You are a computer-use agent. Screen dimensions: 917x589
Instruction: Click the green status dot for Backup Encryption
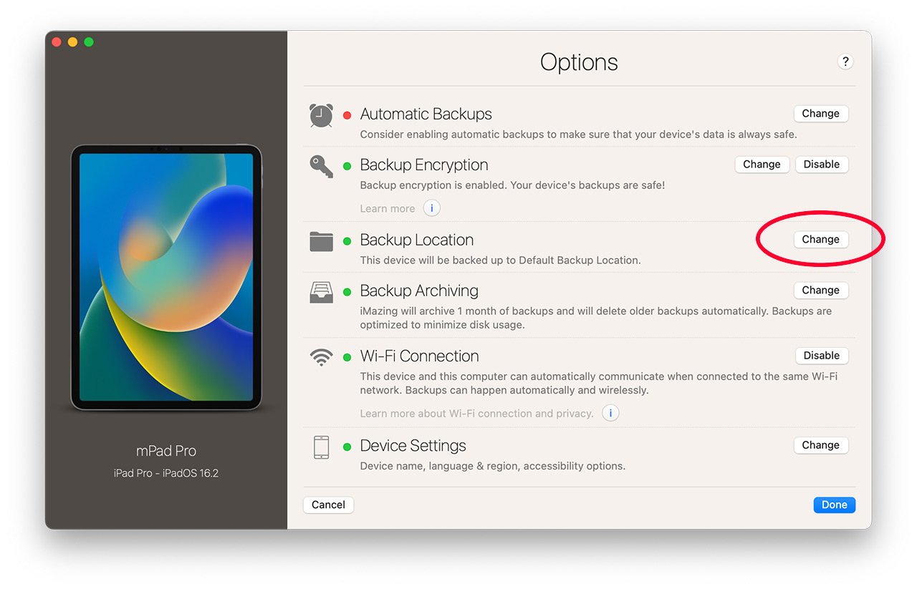tap(347, 166)
